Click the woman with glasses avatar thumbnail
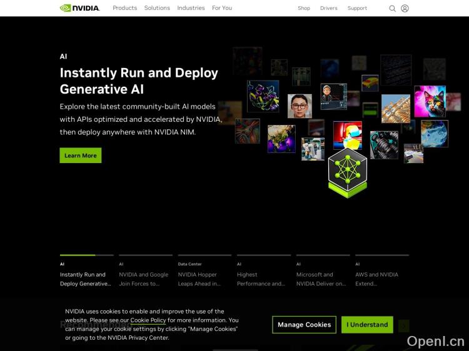Viewport: 469px width, 351px height. [300, 106]
